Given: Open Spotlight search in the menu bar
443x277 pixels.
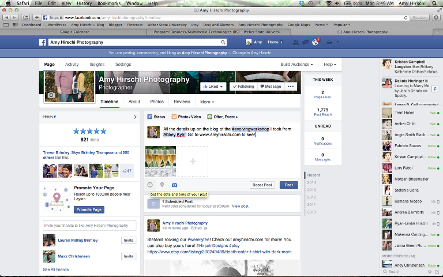Looking at the screenshot, I should point(434,3).
